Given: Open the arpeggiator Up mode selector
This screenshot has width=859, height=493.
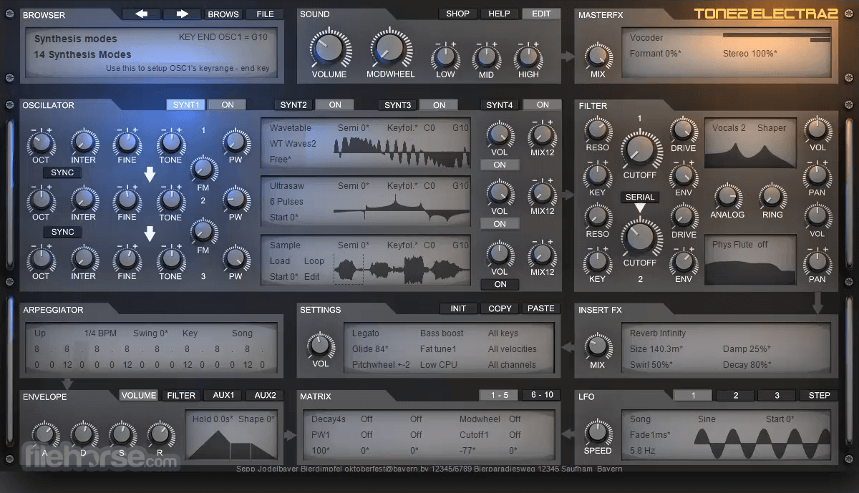Looking at the screenshot, I should [x=40, y=333].
